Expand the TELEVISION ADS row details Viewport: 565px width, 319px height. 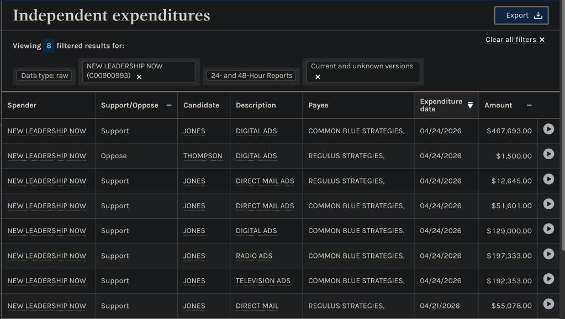pos(548,279)
